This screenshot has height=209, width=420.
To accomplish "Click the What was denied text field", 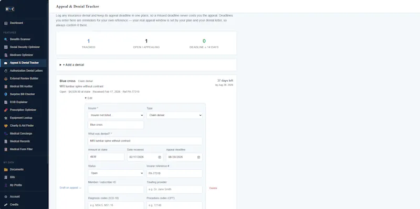I will tap(145, 141).
